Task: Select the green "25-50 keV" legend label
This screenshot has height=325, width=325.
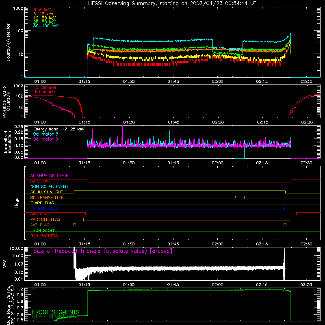Action: click(x=45, y=22)
